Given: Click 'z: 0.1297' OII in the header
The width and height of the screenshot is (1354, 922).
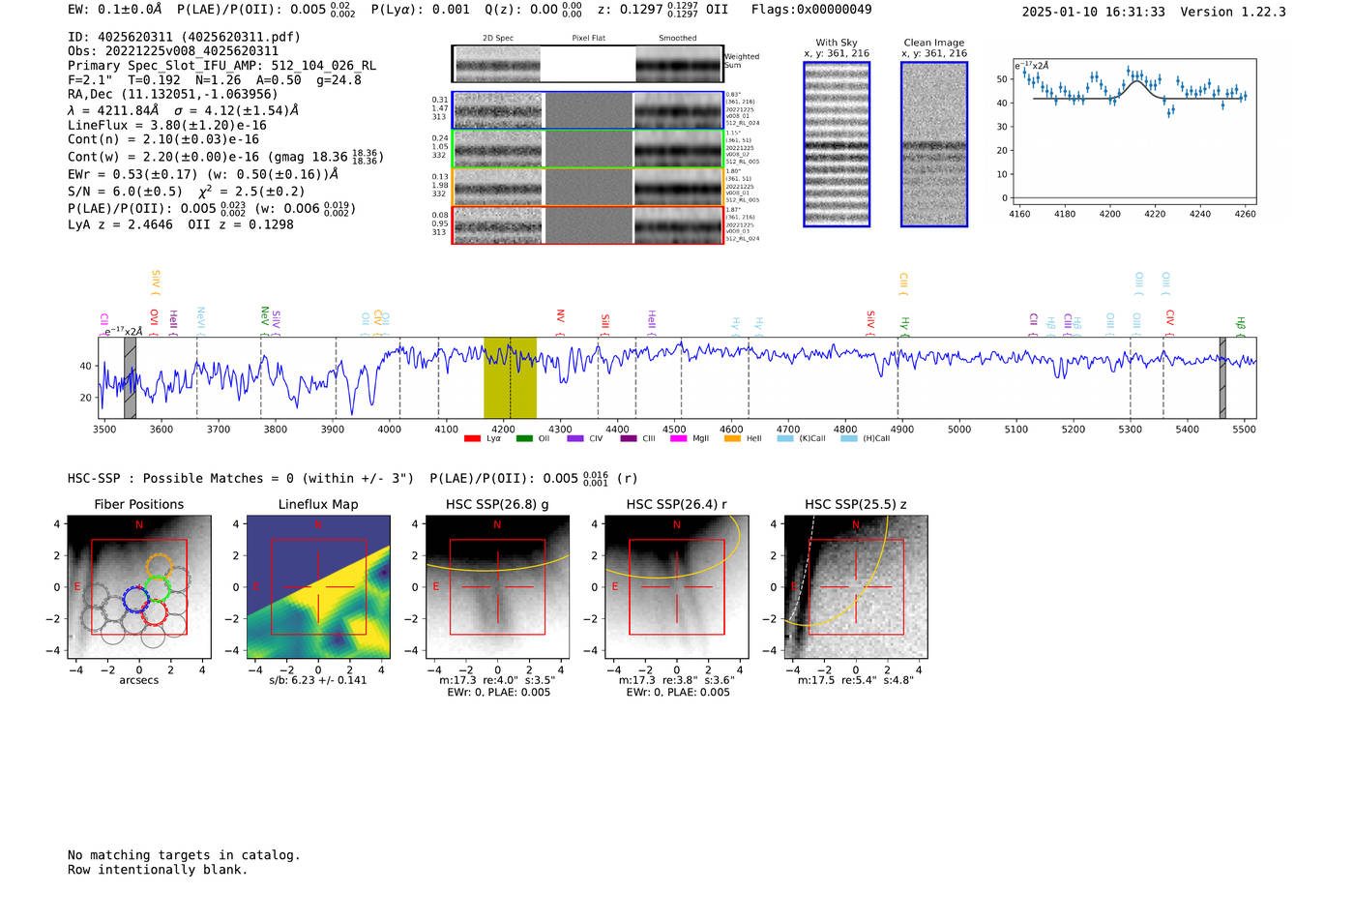Looking at the screenshot, I should tap(662, 10).
